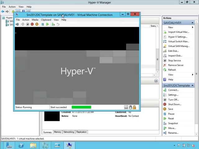Screen dimensions: 199x149
Task: Reset the VM using green toolbar icon
Action: [47, 24]
